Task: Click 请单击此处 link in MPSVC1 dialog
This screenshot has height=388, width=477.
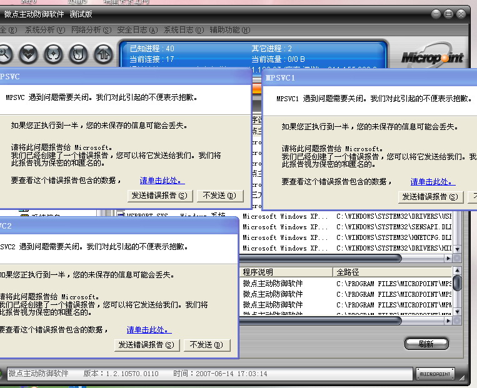Action: click(433, 182)
